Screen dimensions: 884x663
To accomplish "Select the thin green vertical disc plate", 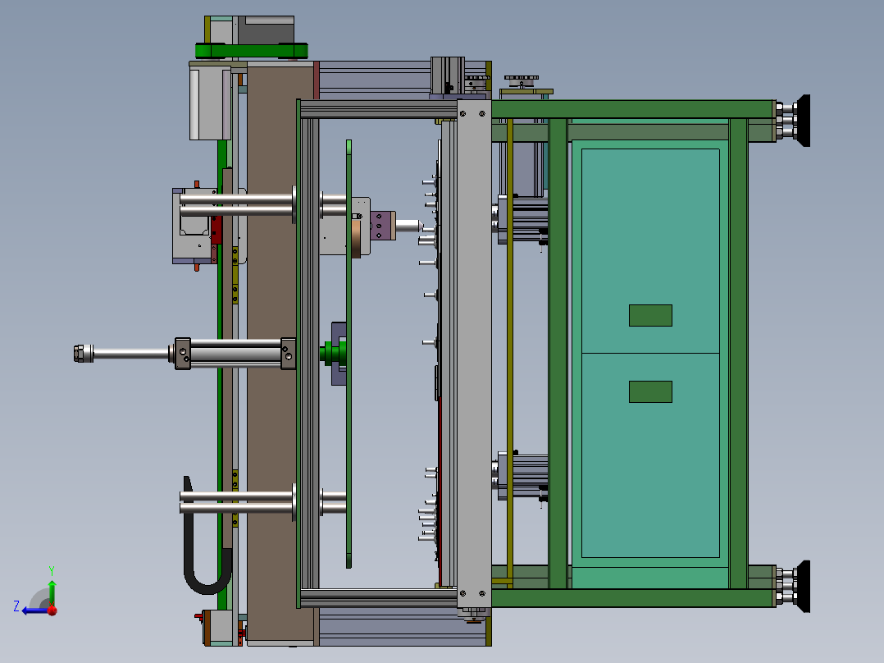I will (x=349, y=354).
